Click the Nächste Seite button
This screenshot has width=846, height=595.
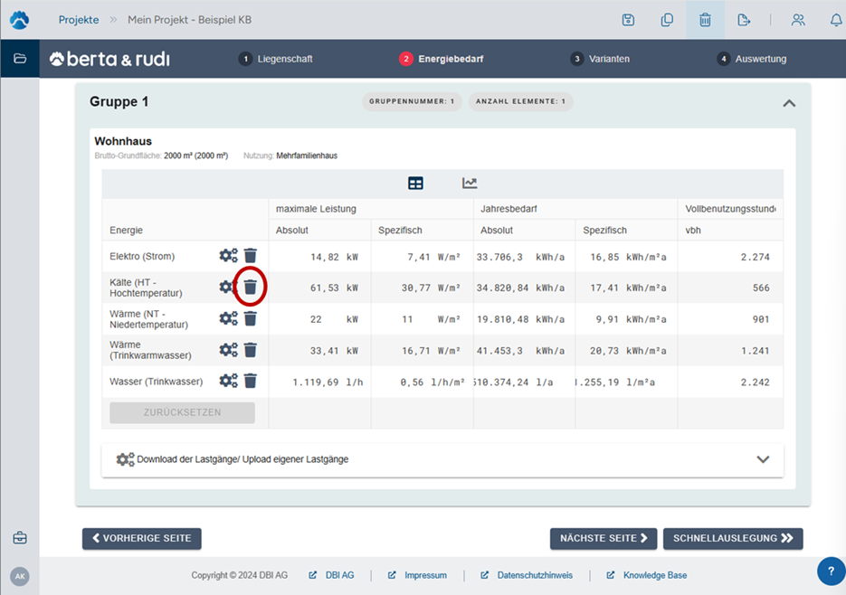[603, 538]
